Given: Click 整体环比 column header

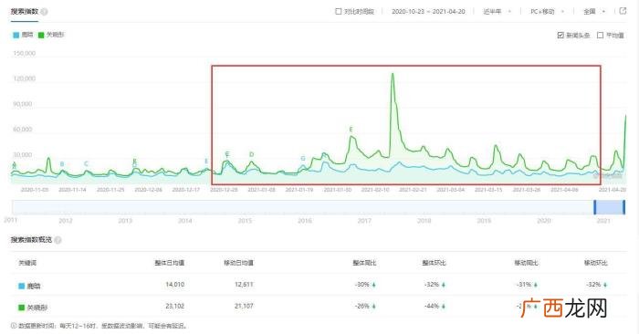Looking at the screenshot, I should 434,263.
